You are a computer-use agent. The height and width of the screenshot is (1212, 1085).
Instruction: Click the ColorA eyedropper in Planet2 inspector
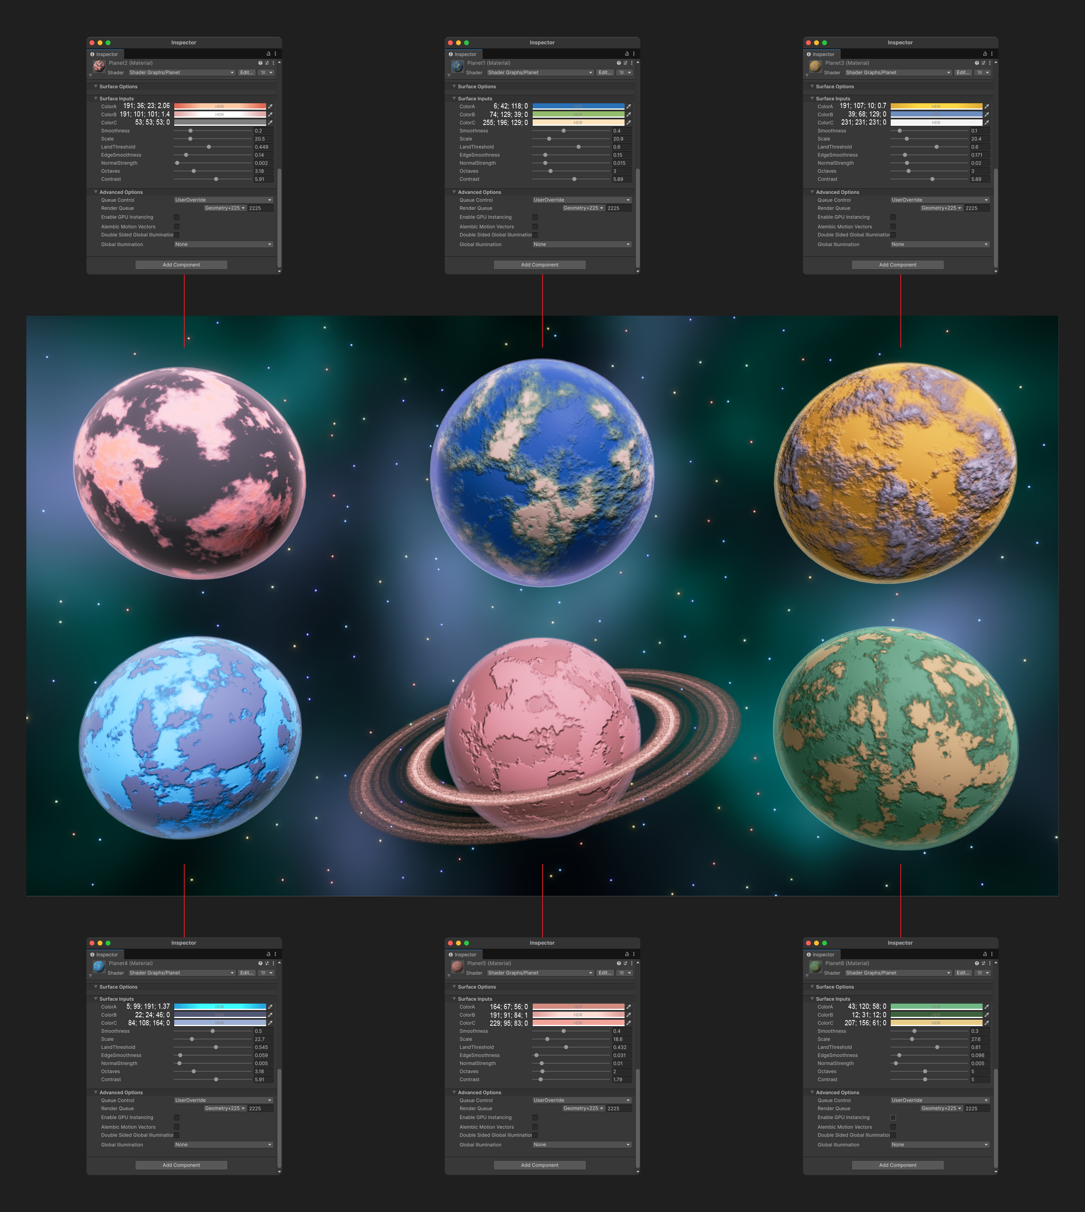(270, 106)
